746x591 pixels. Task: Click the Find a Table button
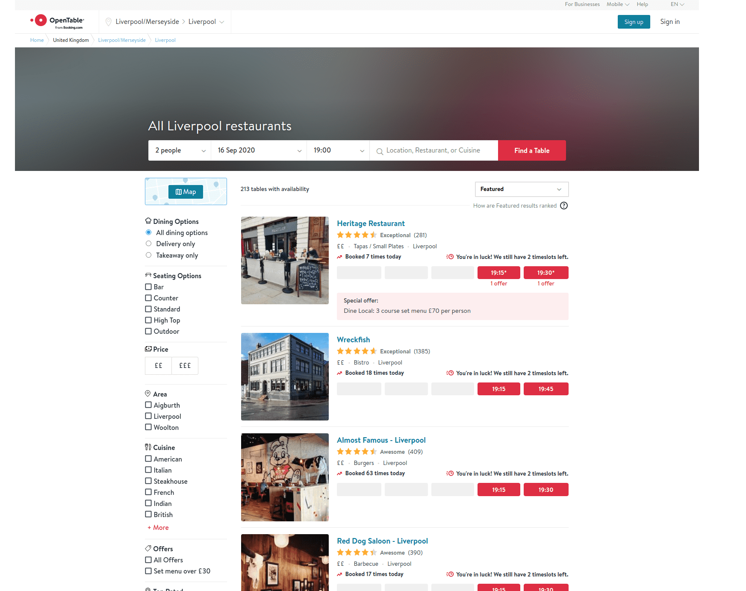[532, 150]
